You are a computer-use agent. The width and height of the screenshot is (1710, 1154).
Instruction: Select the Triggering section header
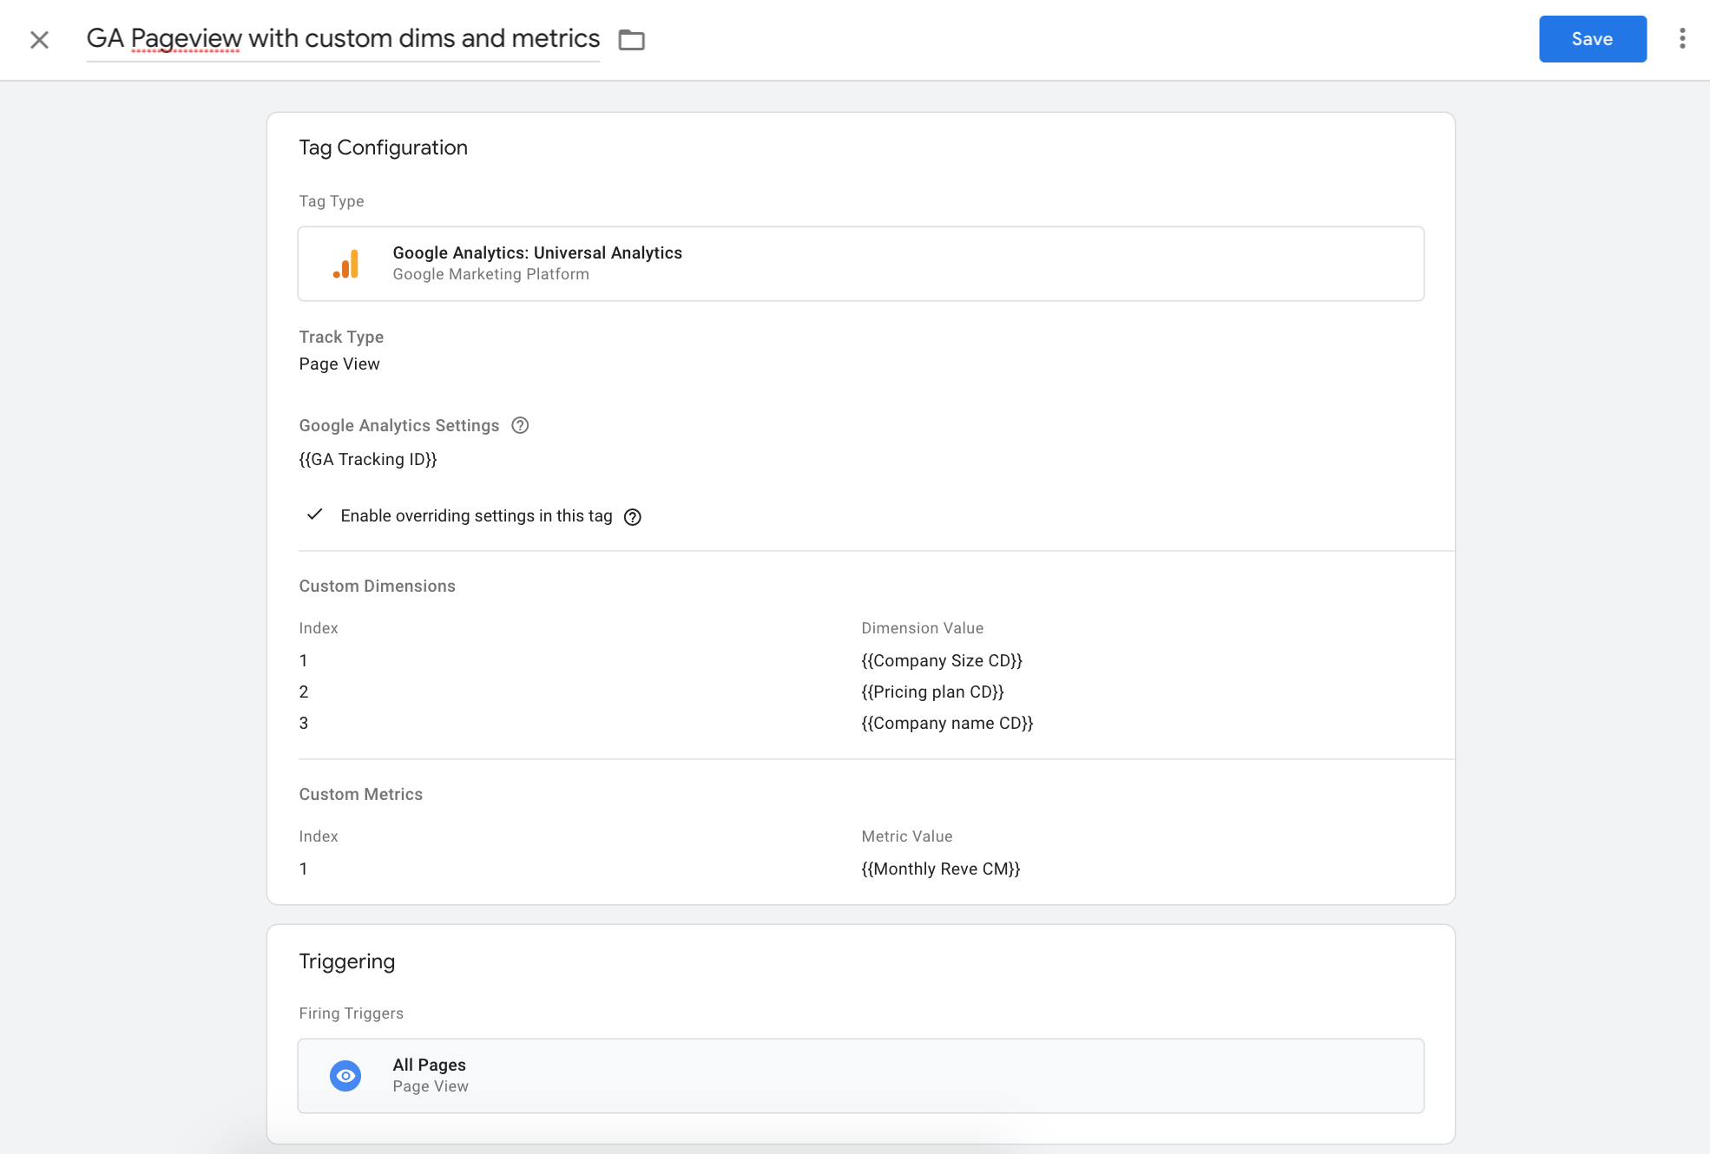click(346, 961)
